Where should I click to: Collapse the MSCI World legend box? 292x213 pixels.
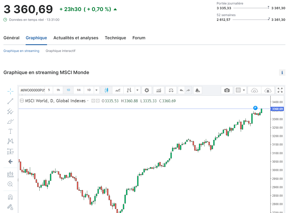22,101
